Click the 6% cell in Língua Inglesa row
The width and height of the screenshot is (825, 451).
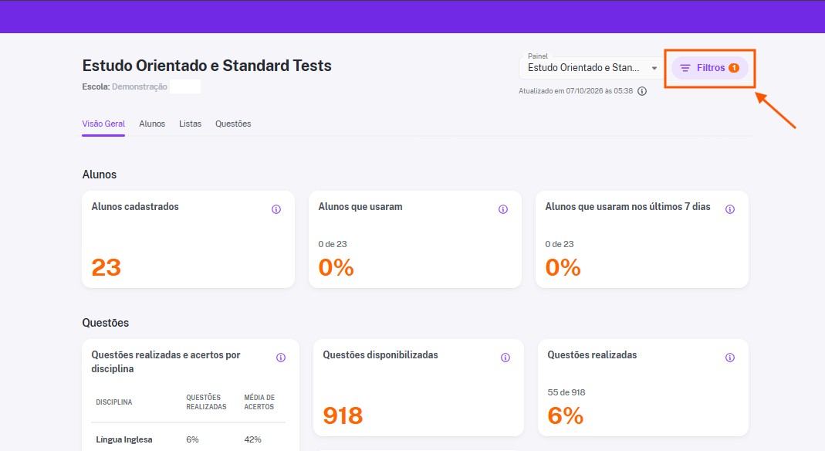point(193,440)
